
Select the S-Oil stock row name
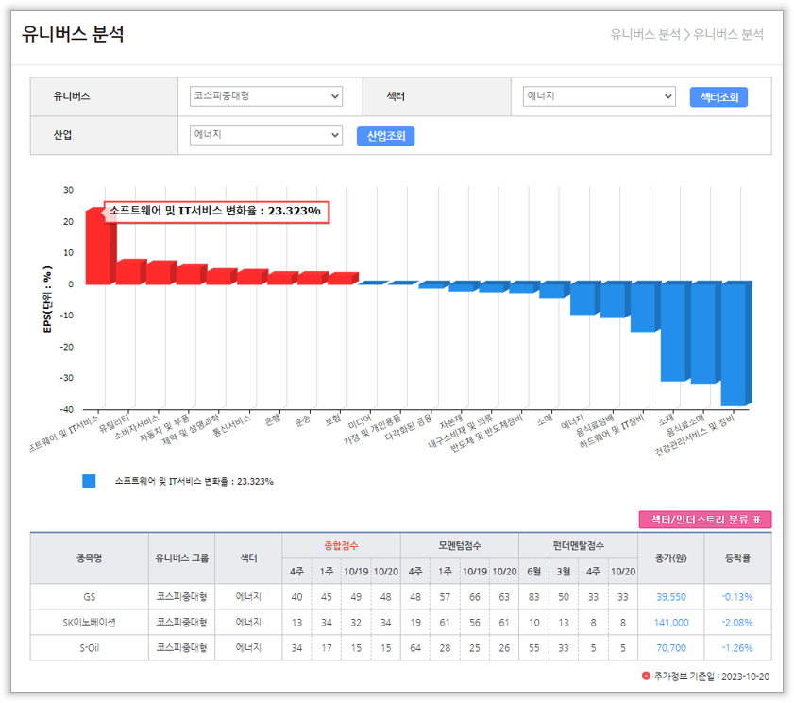(x=89, y=648)
